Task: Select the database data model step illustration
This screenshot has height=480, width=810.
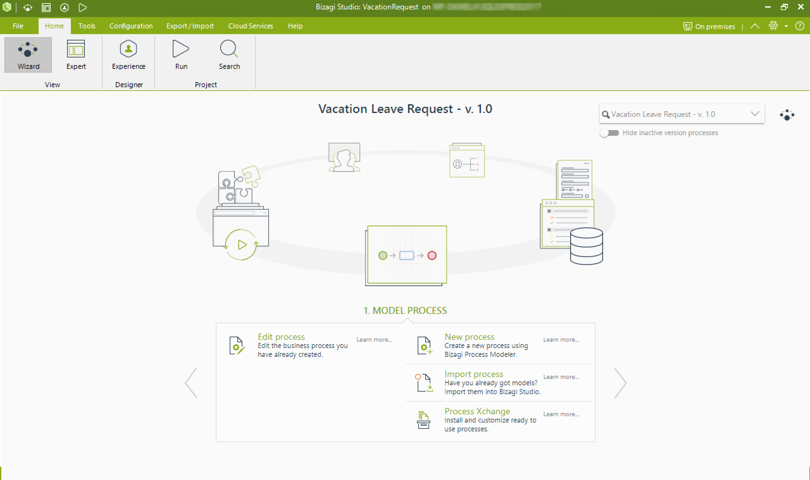Action: click(586, 246)
